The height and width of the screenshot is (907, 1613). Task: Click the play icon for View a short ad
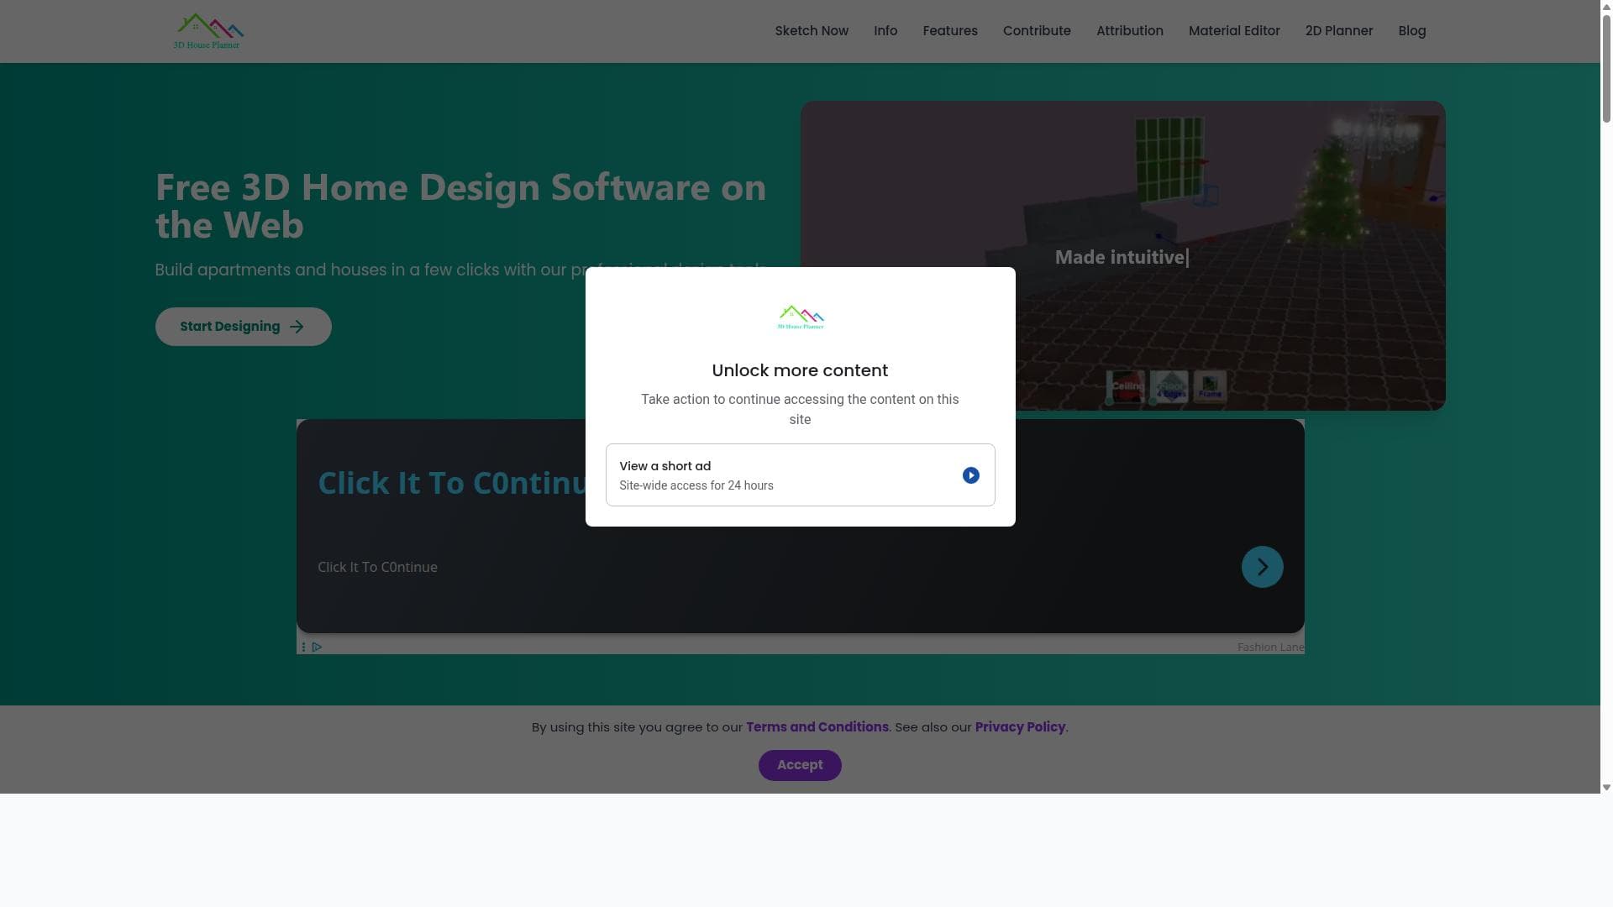[970, 475]
